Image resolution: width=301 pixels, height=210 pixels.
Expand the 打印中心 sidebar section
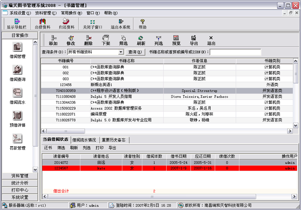pos(20,190)
